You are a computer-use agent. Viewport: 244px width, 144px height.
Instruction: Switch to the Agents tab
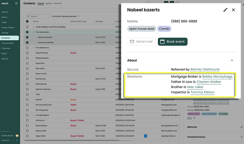click(49, 3)
